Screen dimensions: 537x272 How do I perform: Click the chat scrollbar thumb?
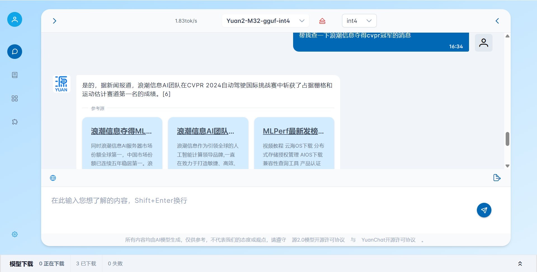[507, 139]
